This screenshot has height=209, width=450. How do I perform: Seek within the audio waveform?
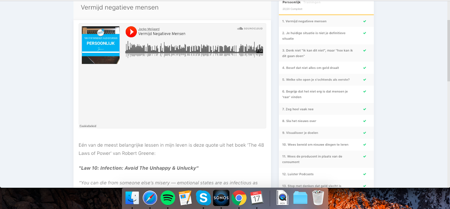(191, 50)
